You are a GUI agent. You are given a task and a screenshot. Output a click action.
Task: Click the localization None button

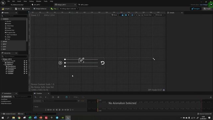pyautogui.click(x=114, y=15)
